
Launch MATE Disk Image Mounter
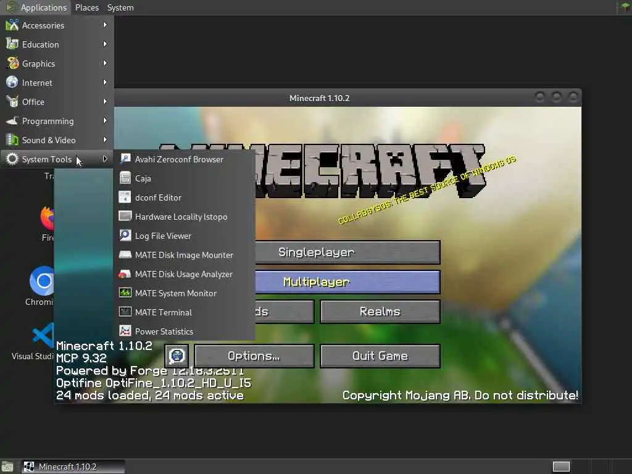pyautogui.click(x=185, y=255)
